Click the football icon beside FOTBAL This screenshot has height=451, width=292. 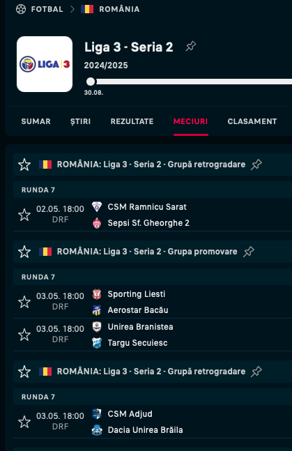click(x=21, y=9)
